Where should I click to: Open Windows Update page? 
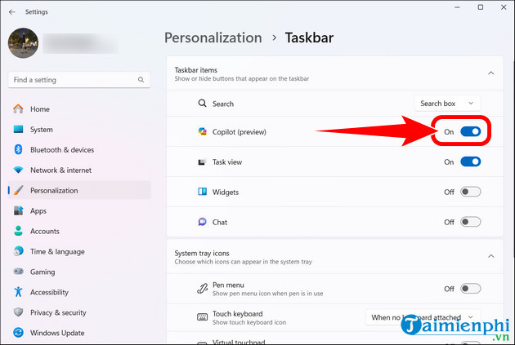(x=56, y=333)
